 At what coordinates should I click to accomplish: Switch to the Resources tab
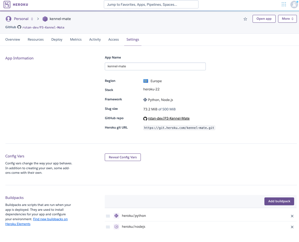tap(36, 39)
